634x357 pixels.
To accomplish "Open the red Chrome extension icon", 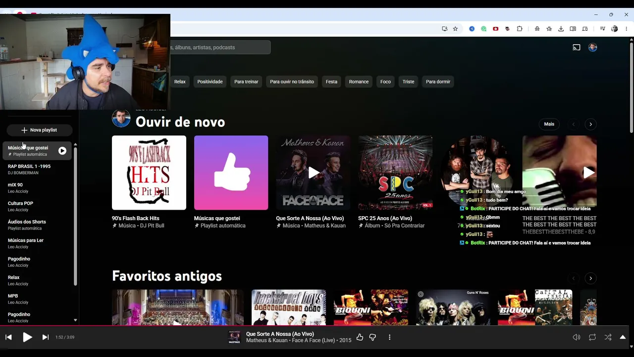I will (496, 29).
